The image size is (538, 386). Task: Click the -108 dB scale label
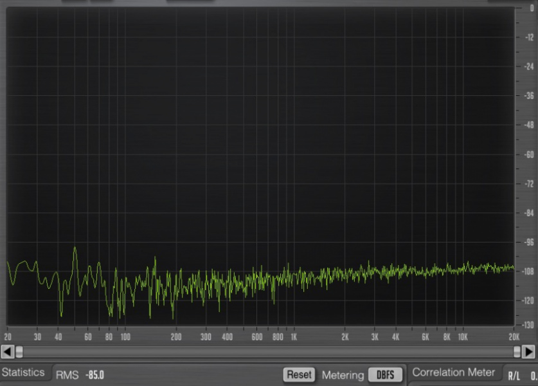coord(528,271)
